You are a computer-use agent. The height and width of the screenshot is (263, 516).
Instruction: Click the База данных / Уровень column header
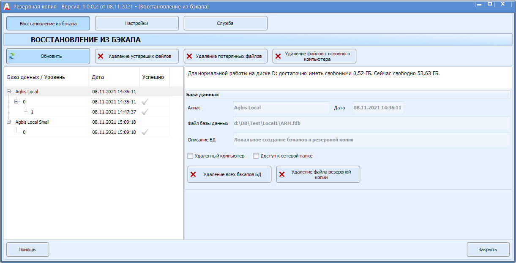click(46, 77)
